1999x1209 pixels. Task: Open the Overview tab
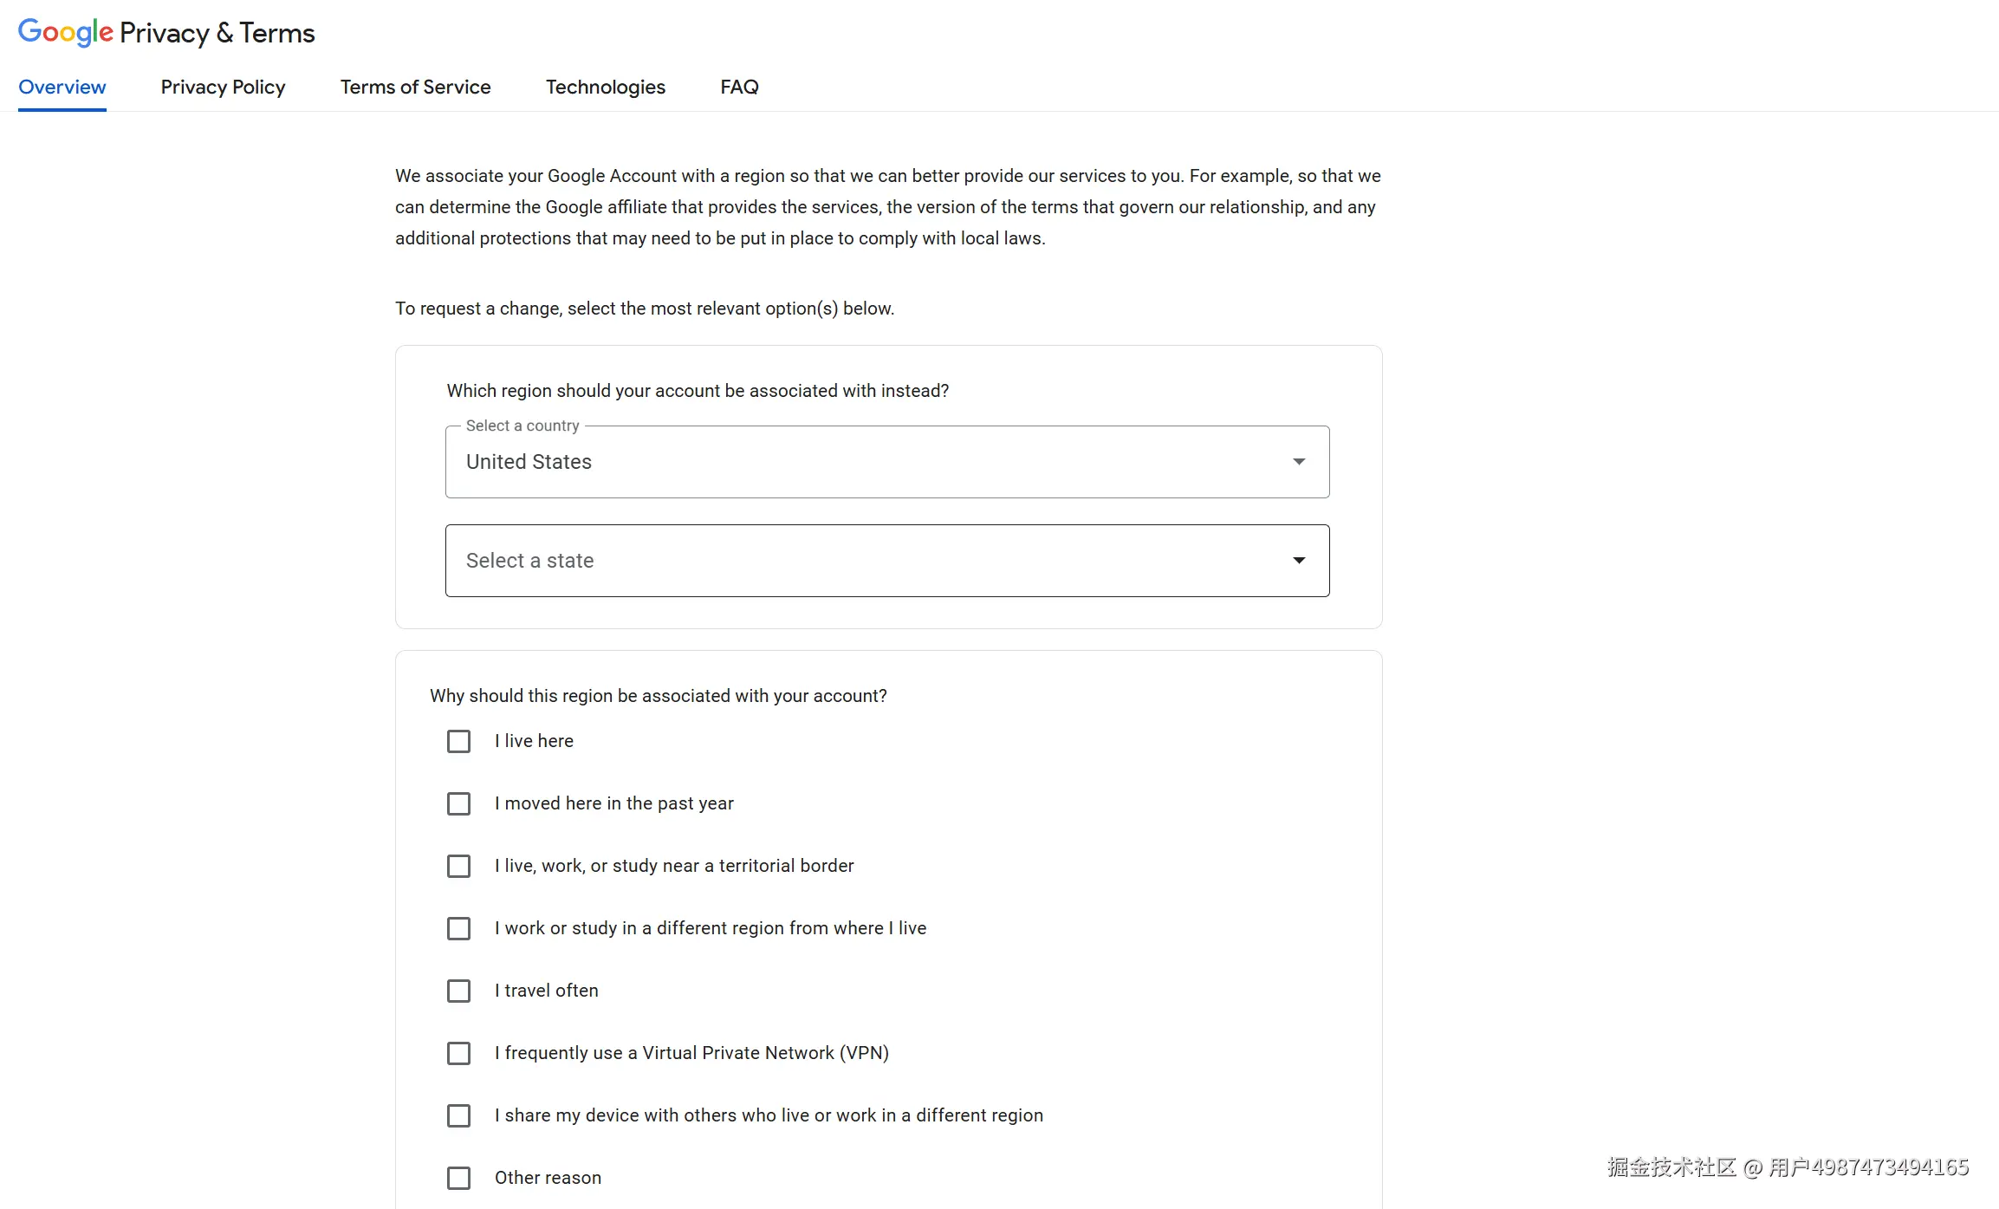62,87
